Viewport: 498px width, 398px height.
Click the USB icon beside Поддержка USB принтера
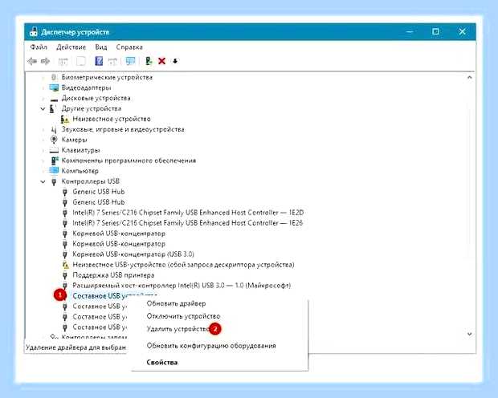coord(65,275)
